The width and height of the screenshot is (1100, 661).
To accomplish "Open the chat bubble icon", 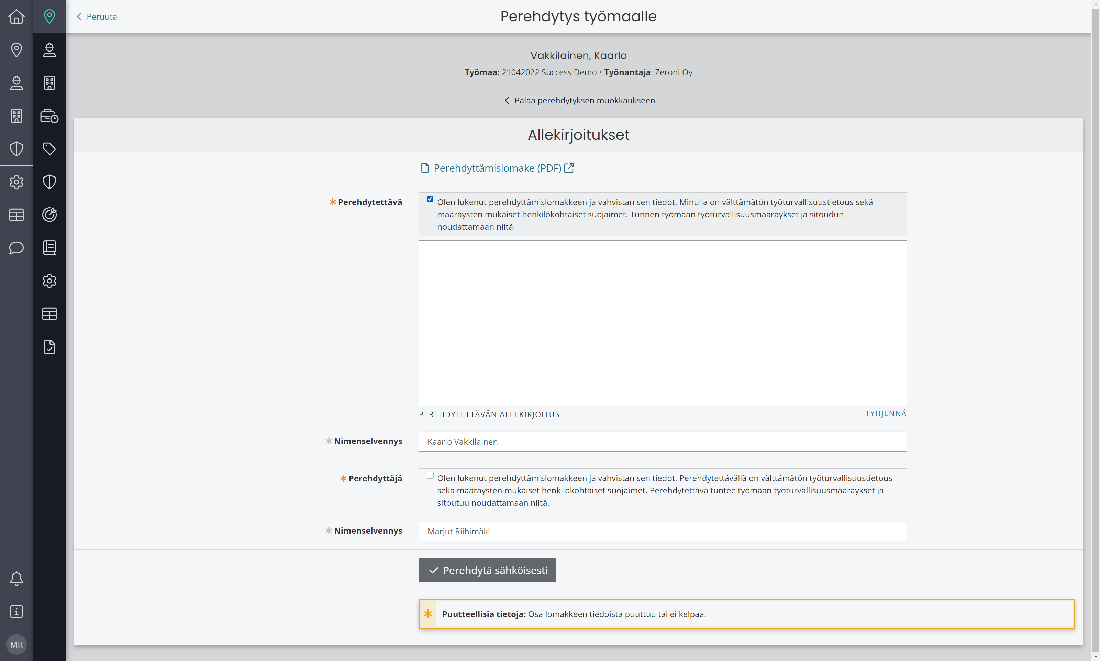I will [x=16, y=248].
